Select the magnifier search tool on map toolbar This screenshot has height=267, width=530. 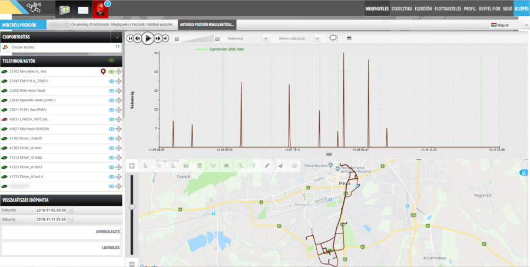pyautogui.click(x=240, y=166)
